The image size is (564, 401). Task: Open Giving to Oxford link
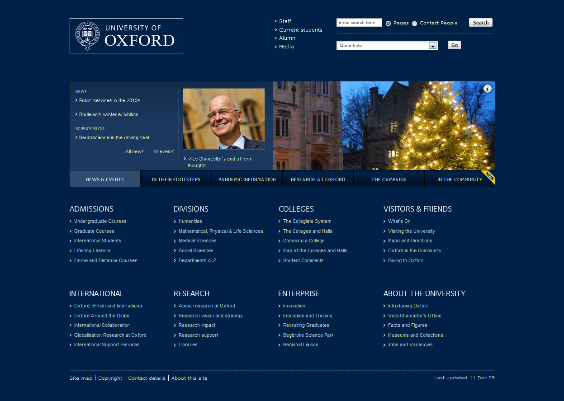(x=406, y=260)
